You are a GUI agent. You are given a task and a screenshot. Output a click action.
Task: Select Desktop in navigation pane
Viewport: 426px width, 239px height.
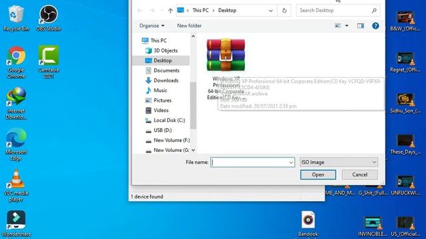(160, 60)
